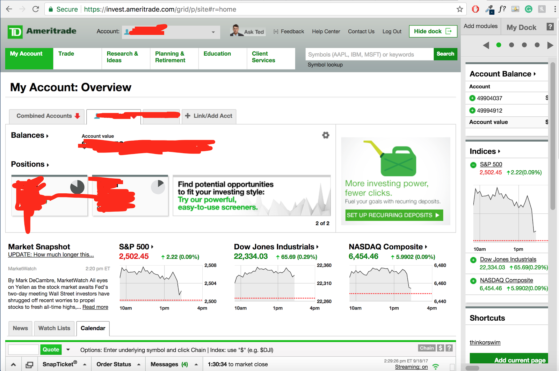The height and width of the screenshot is (371, 559).
Task: Select the first green dock page dot
Action: tap(499, 45)
